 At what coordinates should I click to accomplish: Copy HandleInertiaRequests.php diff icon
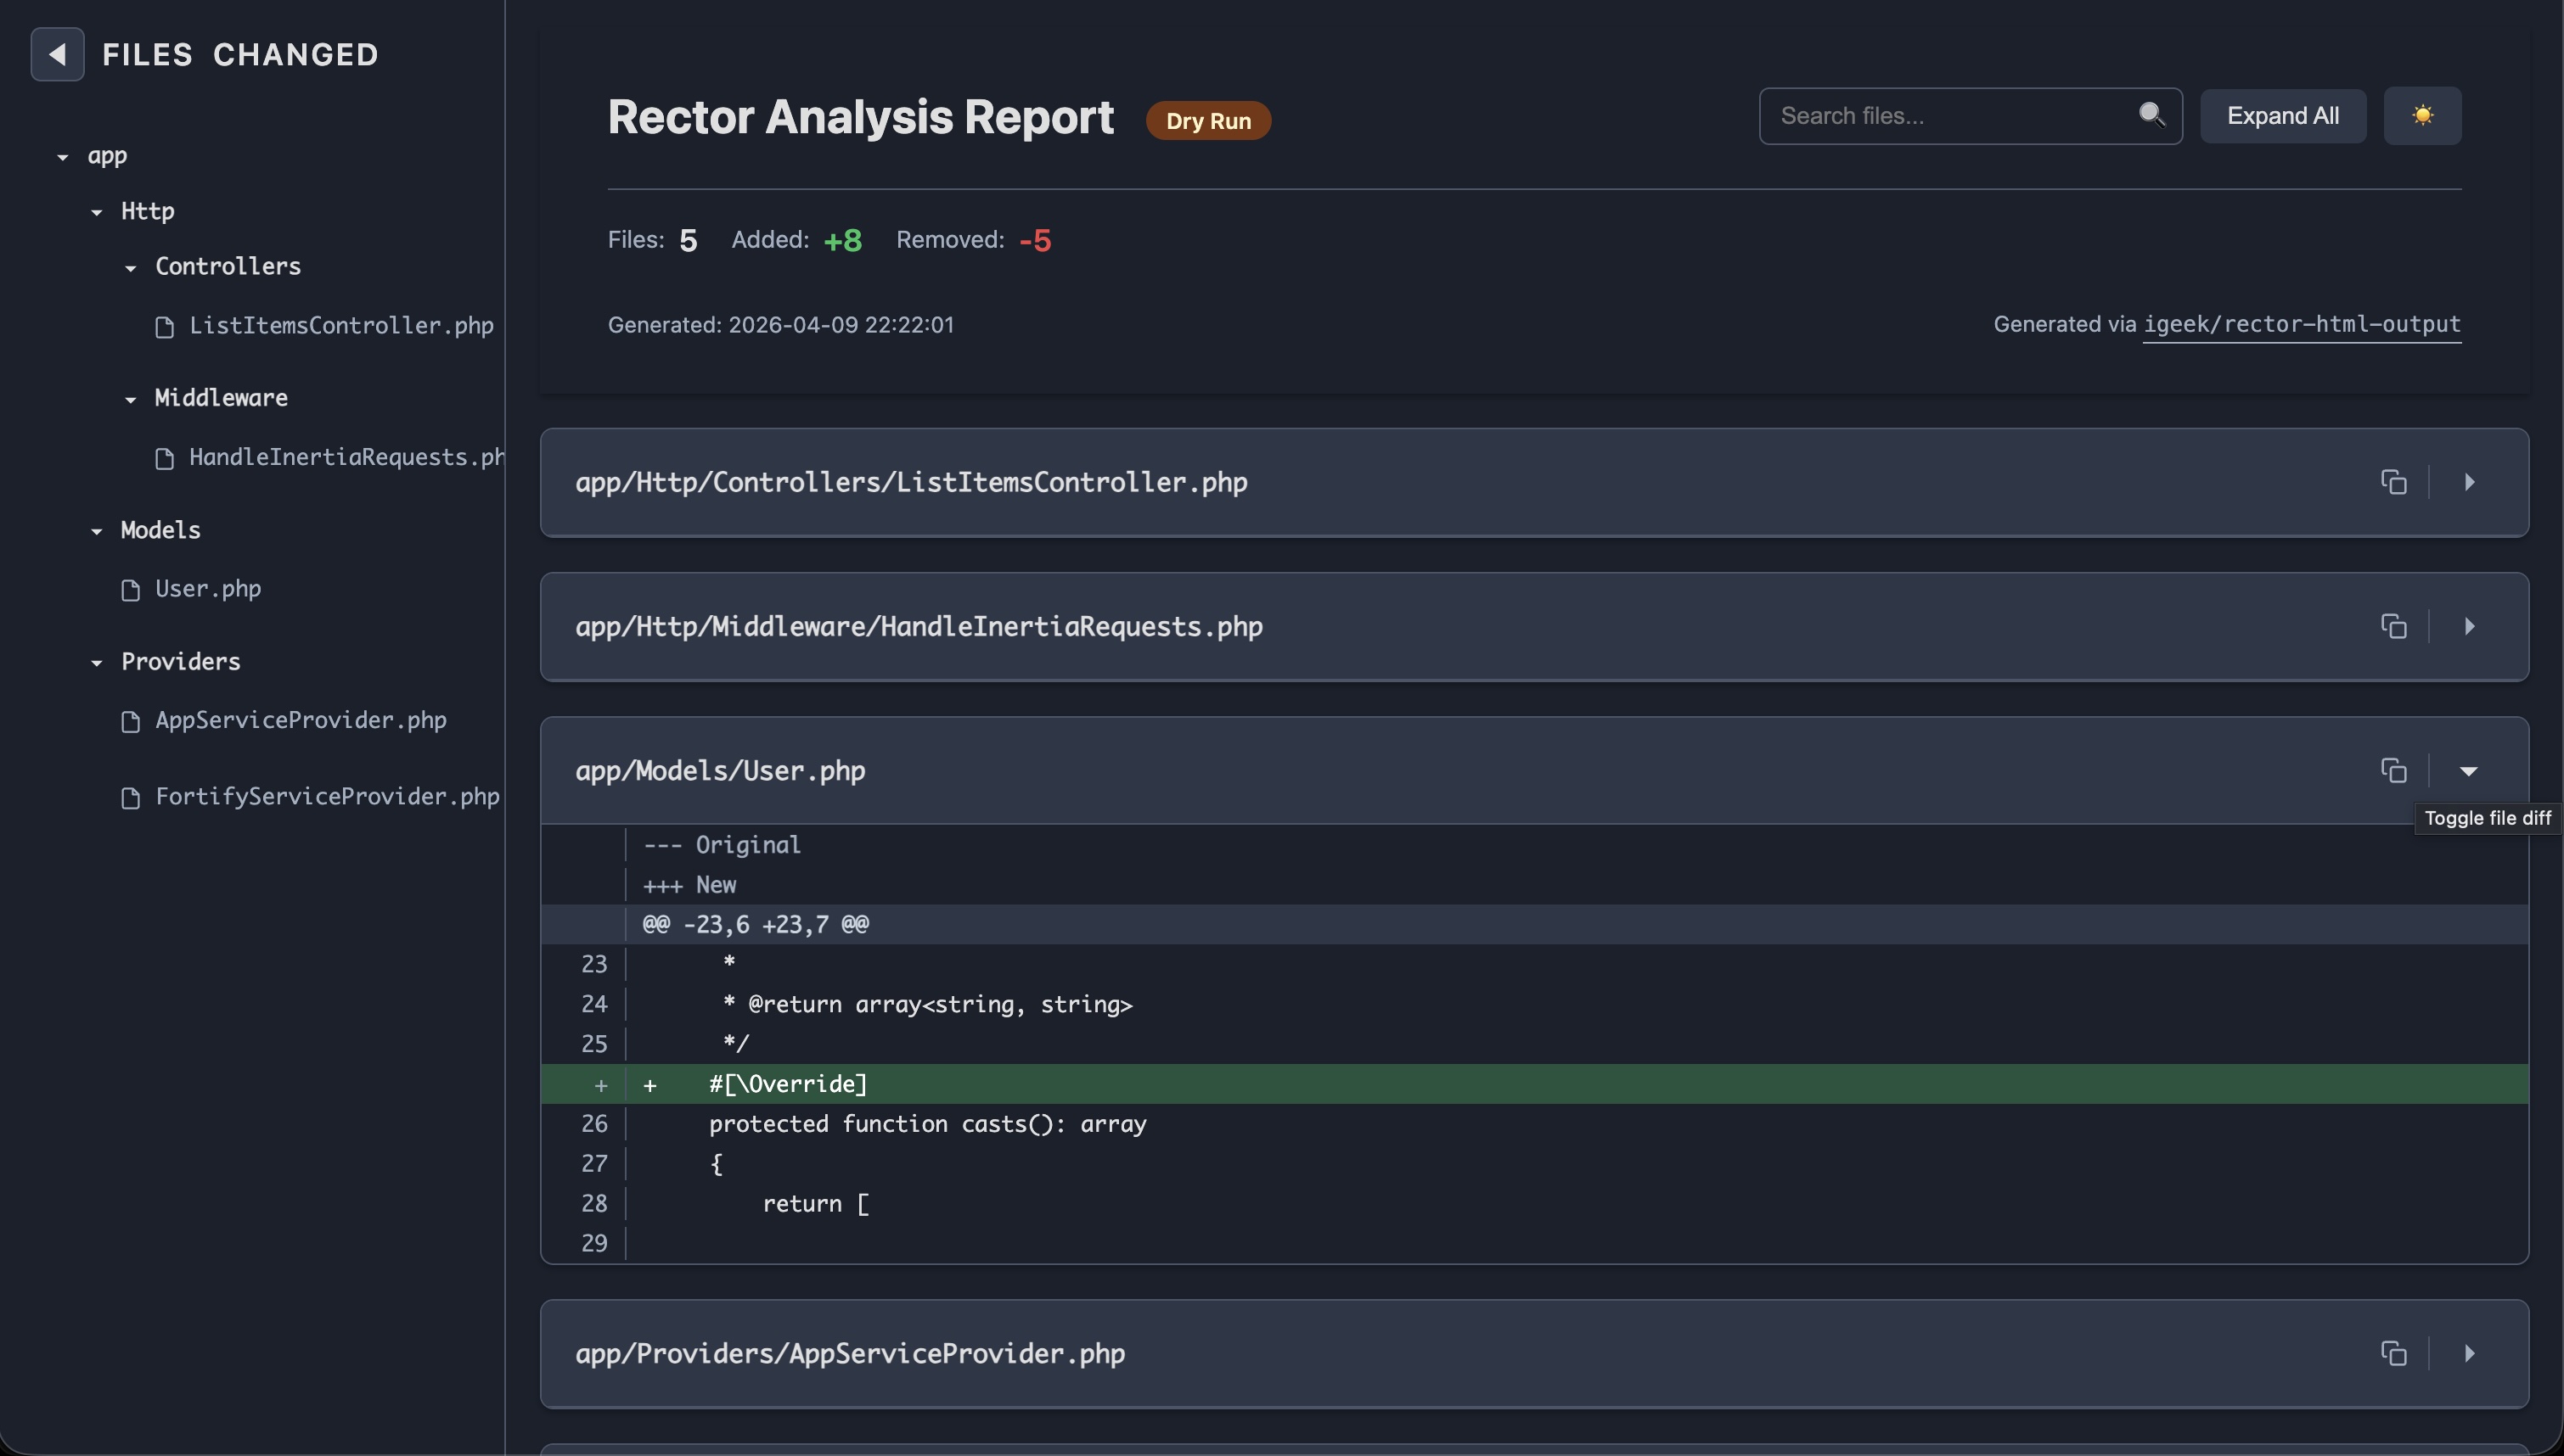2393,626
